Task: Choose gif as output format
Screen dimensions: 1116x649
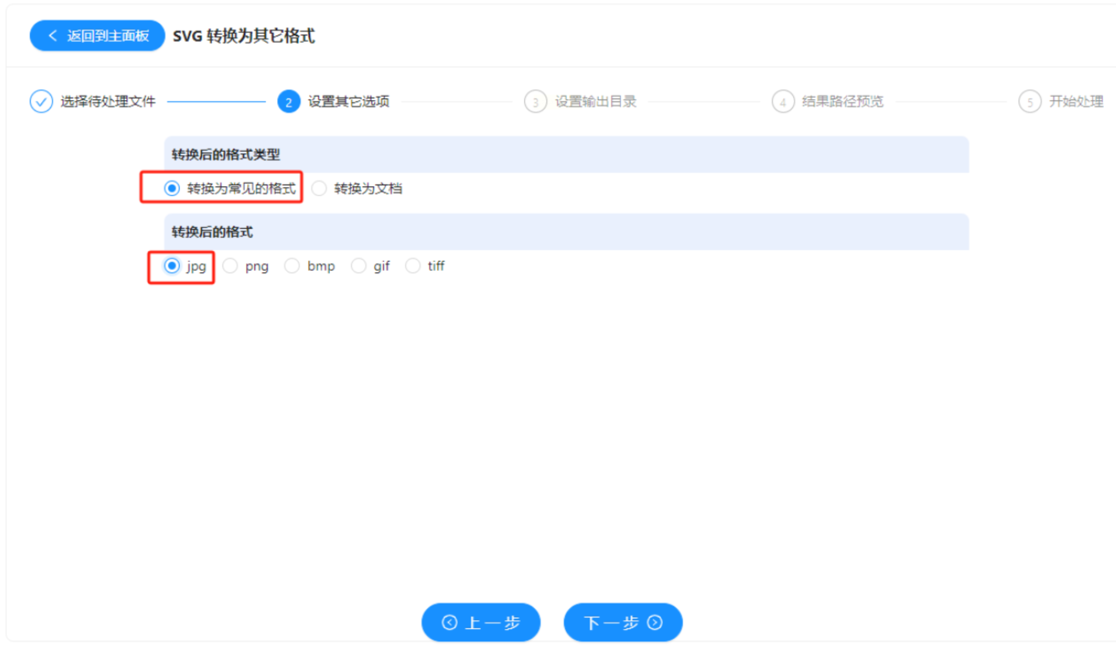Action: pos(358,266)
